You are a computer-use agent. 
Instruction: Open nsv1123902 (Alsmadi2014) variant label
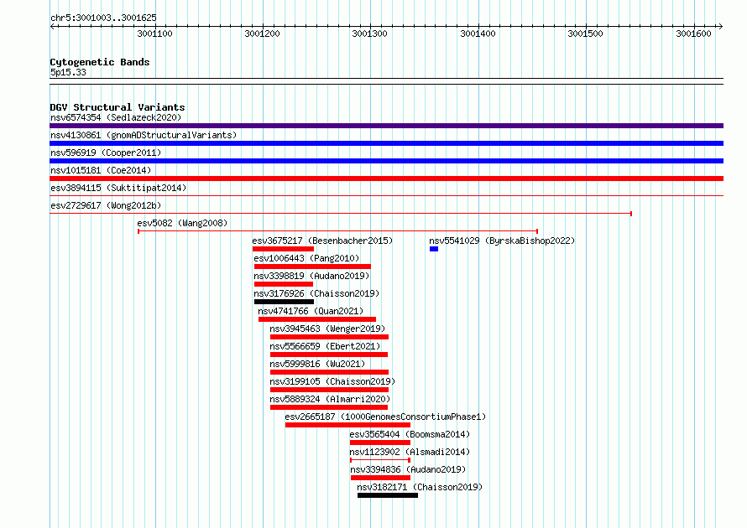410,452
